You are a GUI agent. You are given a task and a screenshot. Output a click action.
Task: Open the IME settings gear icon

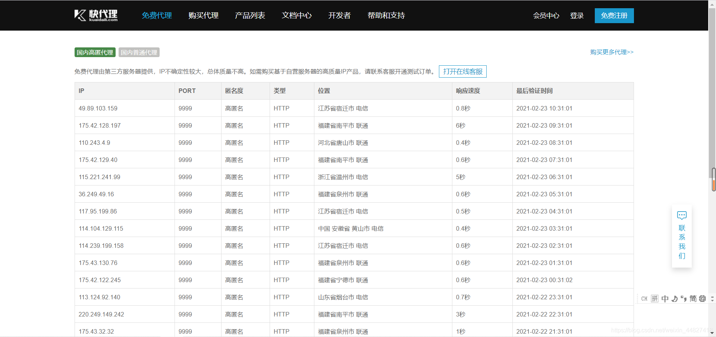tap(702, 299)
